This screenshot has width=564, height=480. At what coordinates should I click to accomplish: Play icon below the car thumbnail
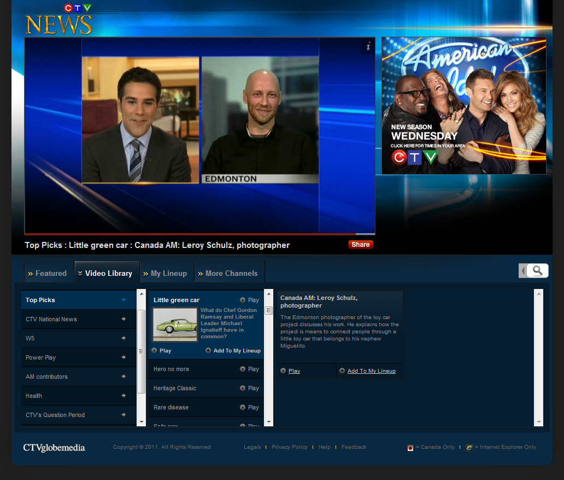point(154,350)
